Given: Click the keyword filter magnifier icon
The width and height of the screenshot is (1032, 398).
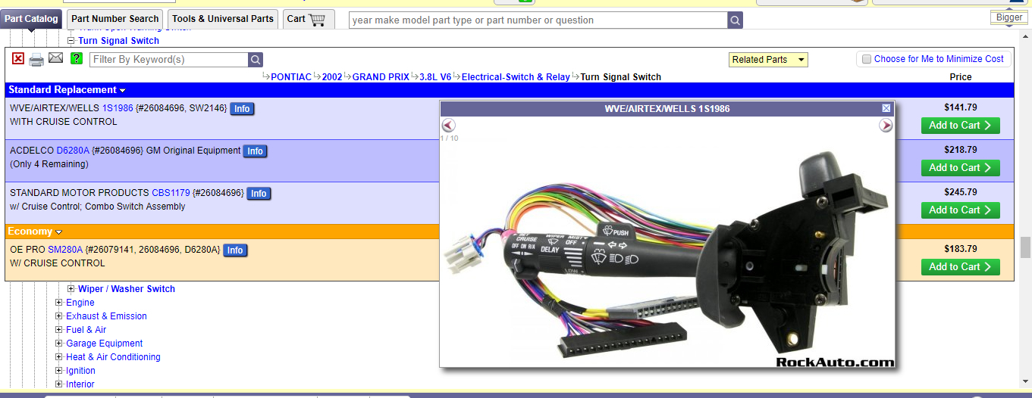Looking at the screenshot, I should click(x=256, y=60).
